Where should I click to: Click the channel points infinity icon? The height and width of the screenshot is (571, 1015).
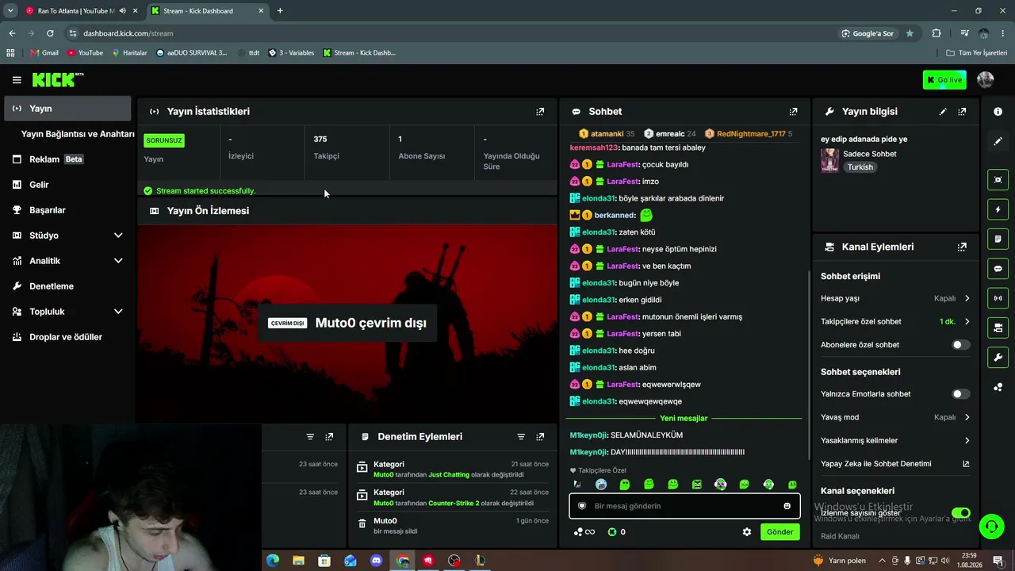pos(584,532)
